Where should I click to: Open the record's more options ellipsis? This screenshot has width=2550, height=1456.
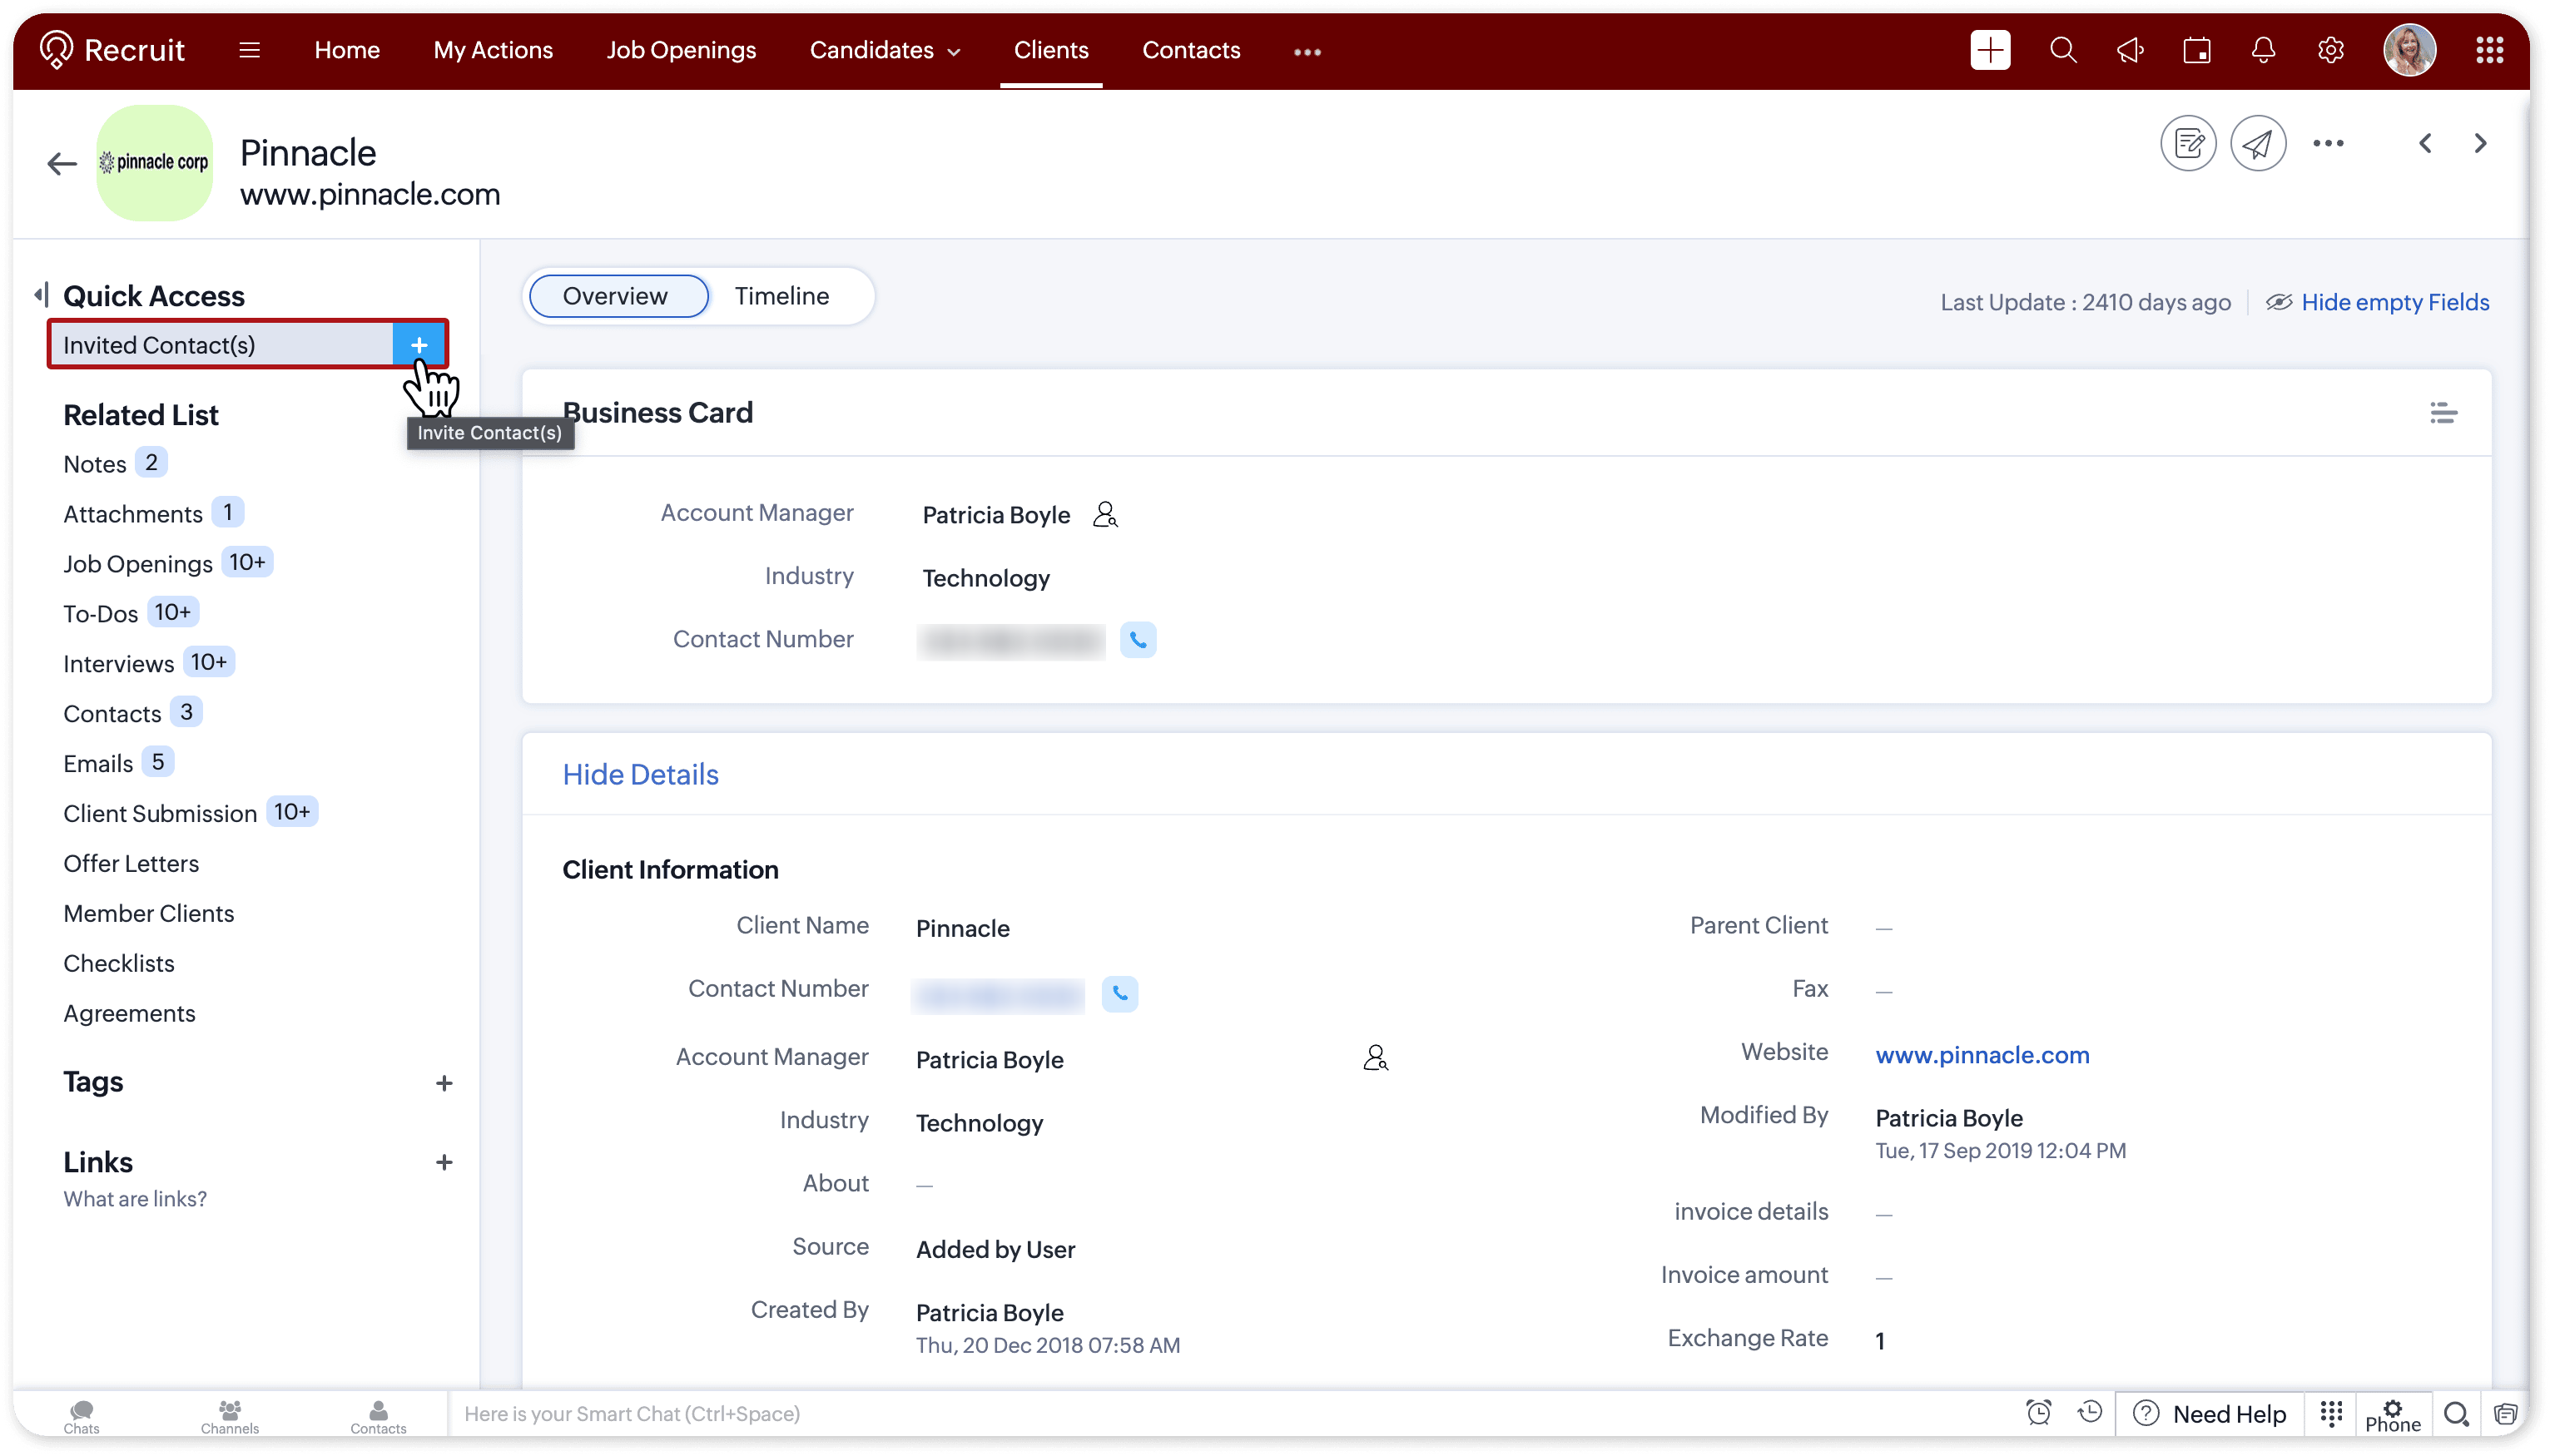pyautogui.click(x=2327, y=144)
